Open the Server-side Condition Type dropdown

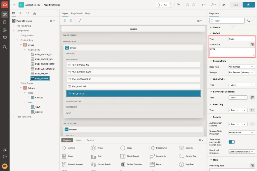[x=238, y=98]
